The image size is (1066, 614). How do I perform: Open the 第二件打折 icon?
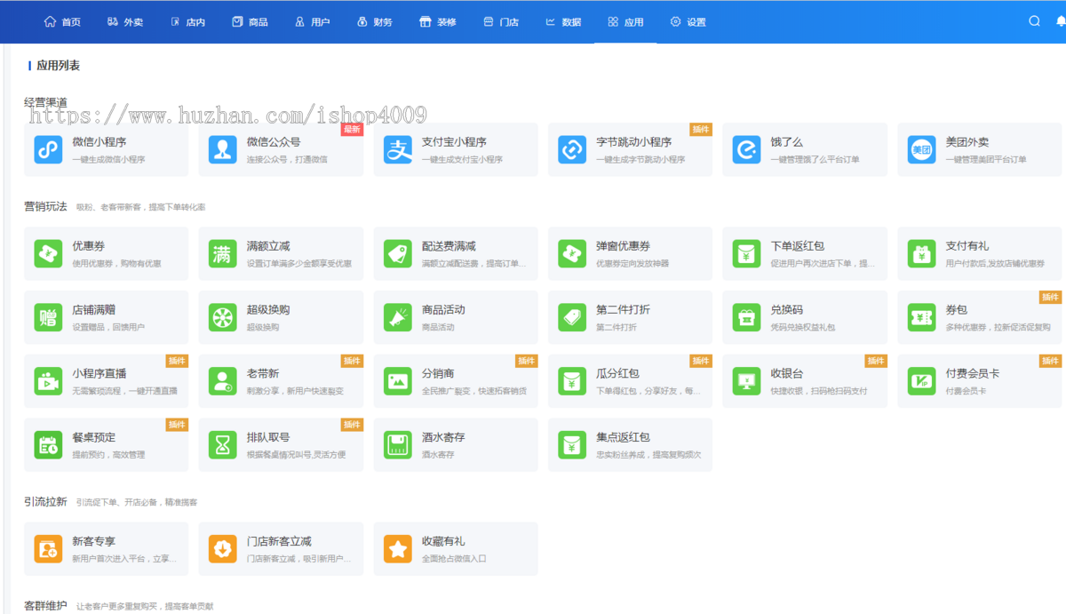(x=572, y=318)
